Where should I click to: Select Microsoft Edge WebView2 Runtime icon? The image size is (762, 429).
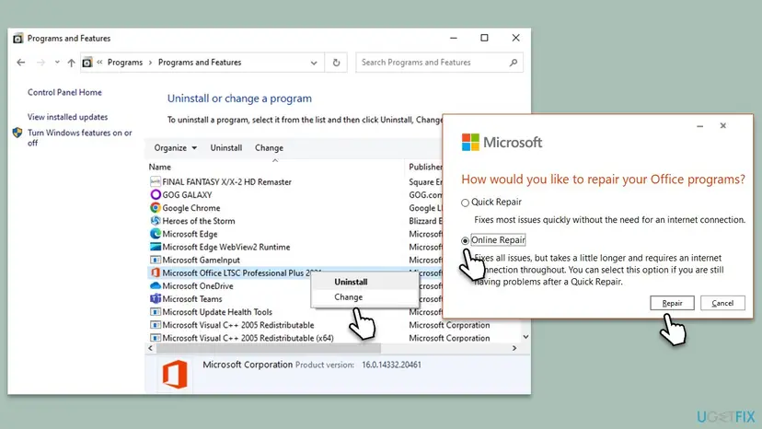(155, 247)
